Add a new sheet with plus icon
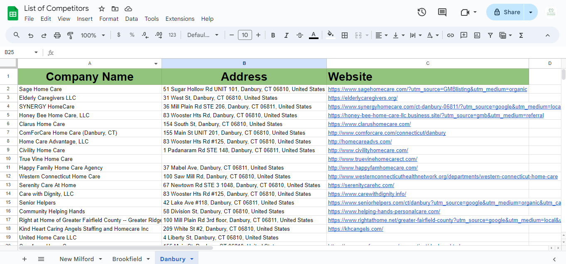This screenshot has width=566, height=264. point(25,259)
